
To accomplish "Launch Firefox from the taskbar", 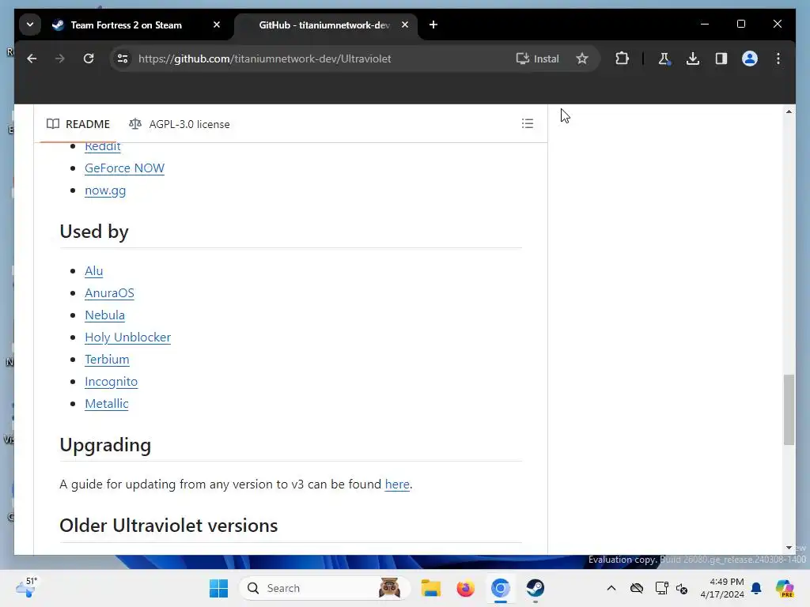I will pyautogui.click(x=465, y=588).
